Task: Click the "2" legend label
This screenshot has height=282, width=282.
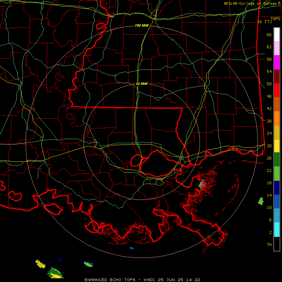Action: (x=270, y=232)
